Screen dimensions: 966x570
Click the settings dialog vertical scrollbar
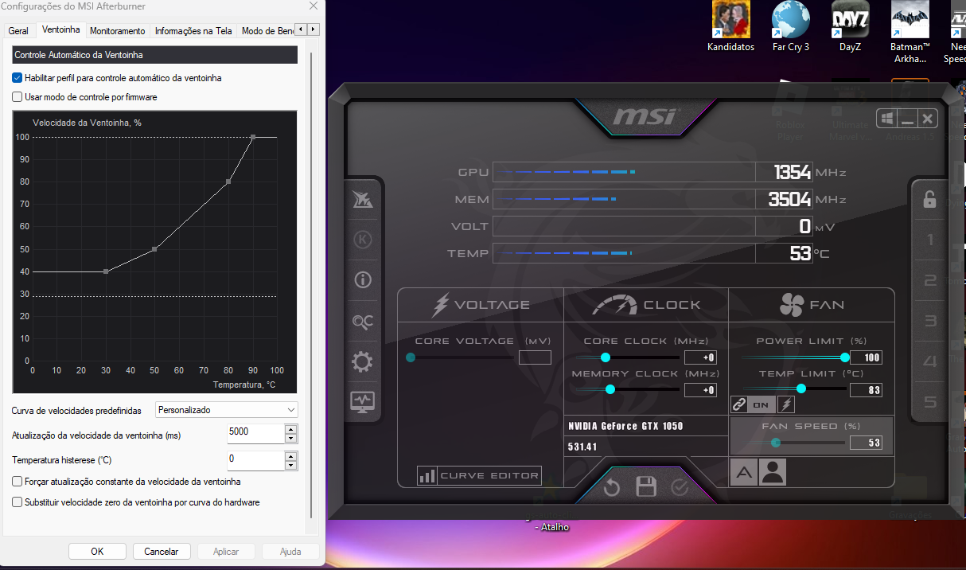[311, 287]
